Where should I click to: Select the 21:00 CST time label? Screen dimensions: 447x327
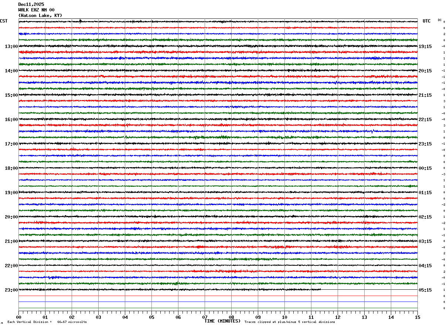click(11, 241)
